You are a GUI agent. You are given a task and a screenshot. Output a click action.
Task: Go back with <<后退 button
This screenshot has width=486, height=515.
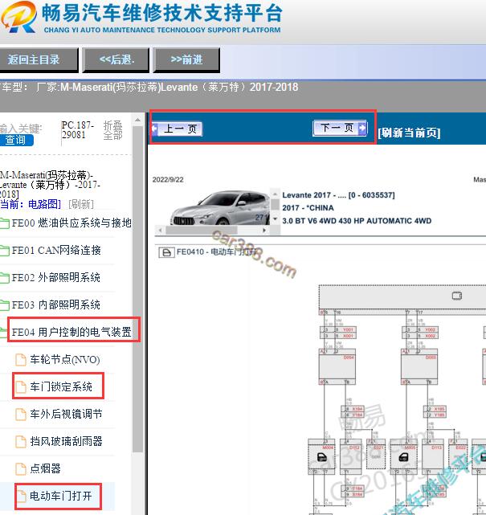click(116, 59)
